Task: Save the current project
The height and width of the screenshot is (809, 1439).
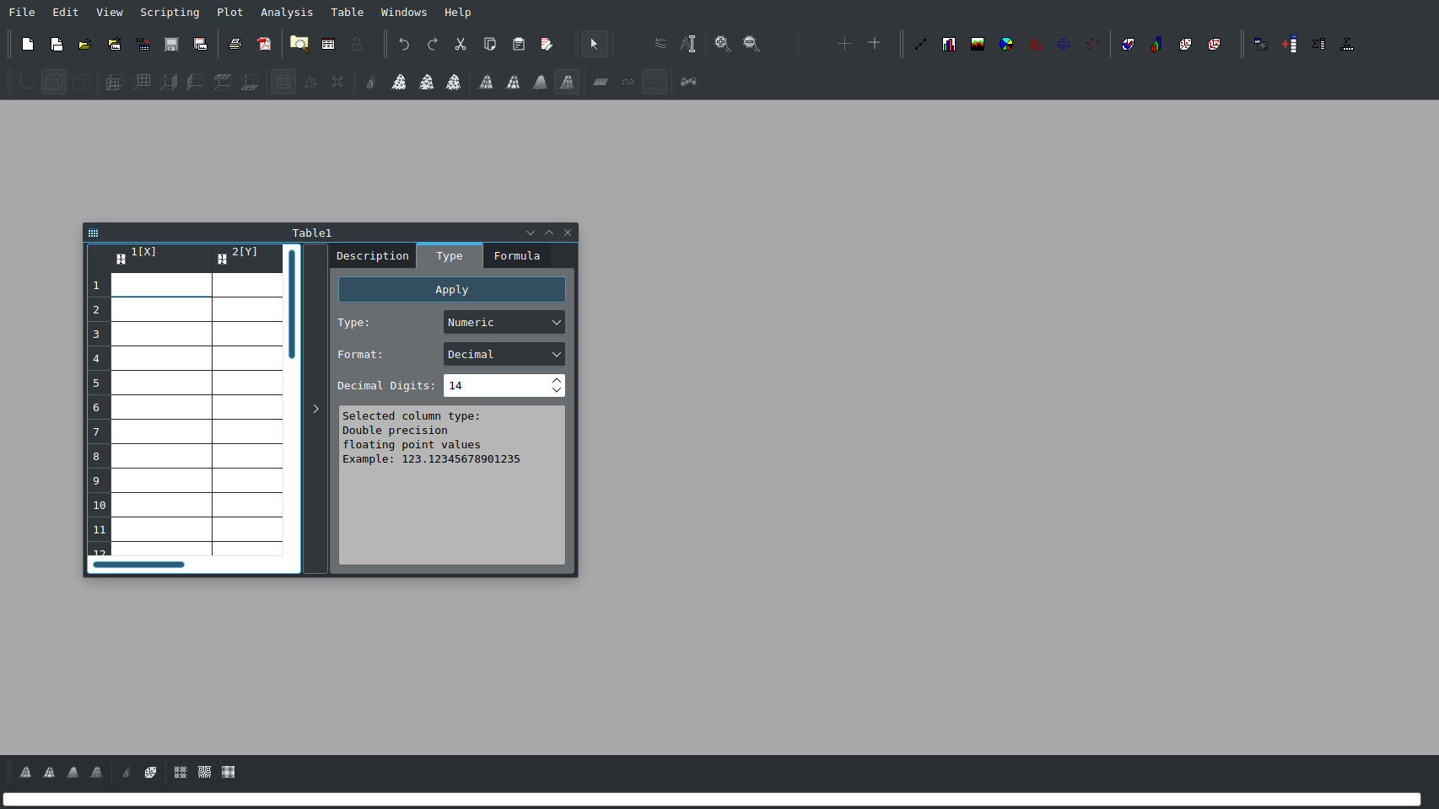Action: pyautogui.click(x=171, y=44)
